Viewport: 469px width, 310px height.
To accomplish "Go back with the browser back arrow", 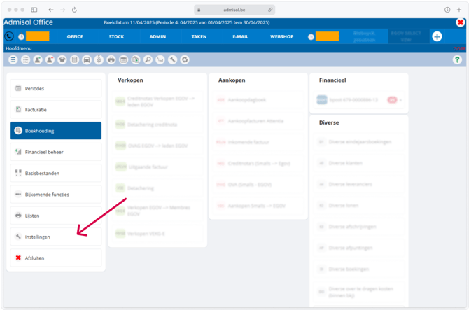I will point(51,10).
